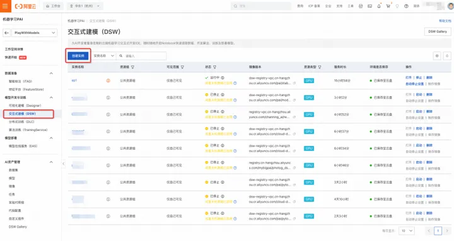Refresh the instance list
This screenshot has width=454, height=241.
pyautogui.click(x=447, y=56)
